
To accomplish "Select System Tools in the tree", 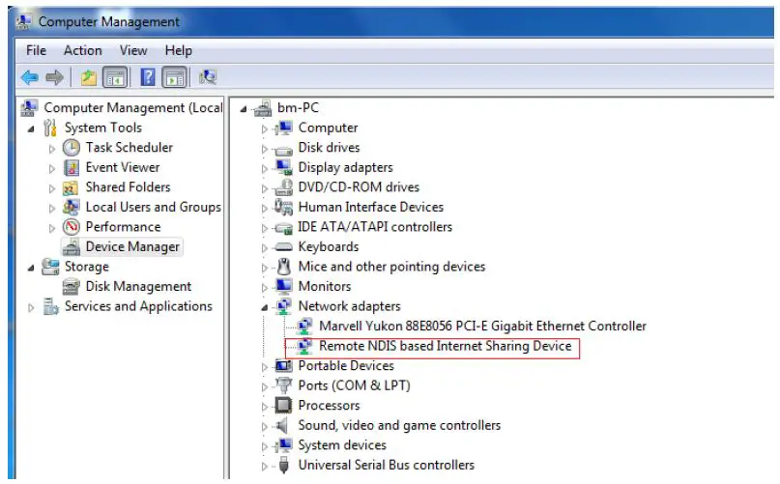I will (x=103, y=128).
